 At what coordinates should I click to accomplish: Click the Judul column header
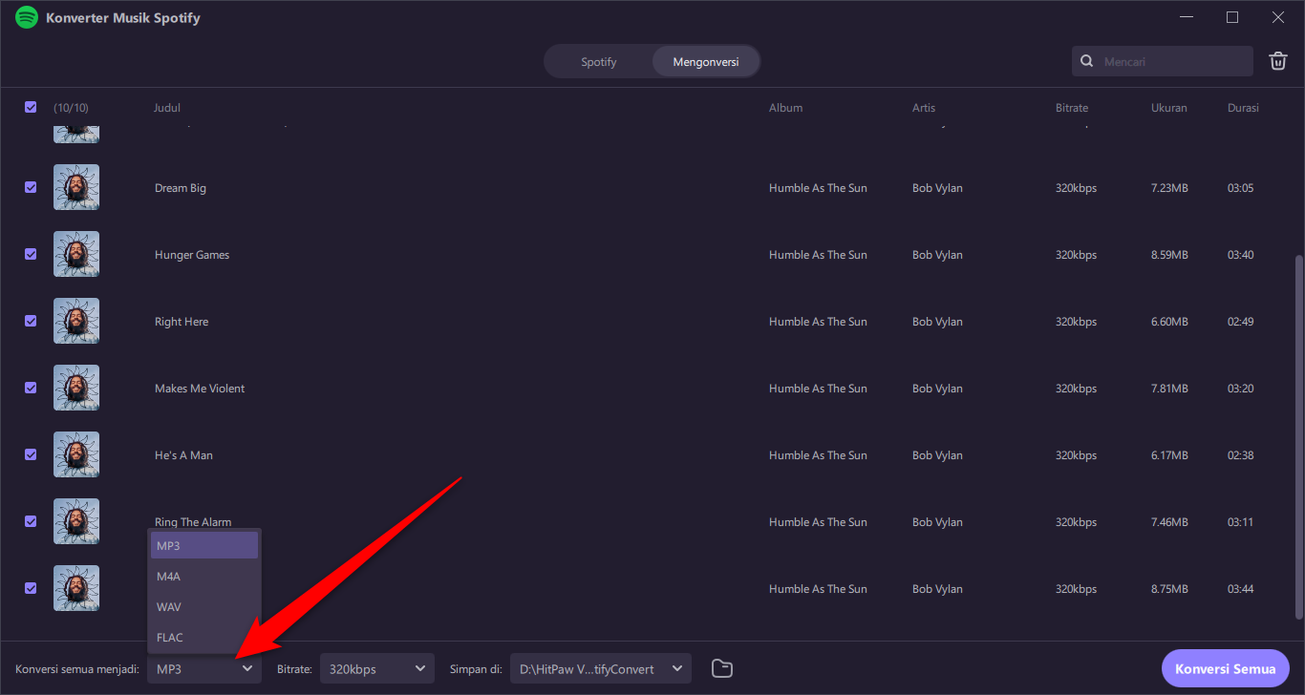(x=167, y=108)
